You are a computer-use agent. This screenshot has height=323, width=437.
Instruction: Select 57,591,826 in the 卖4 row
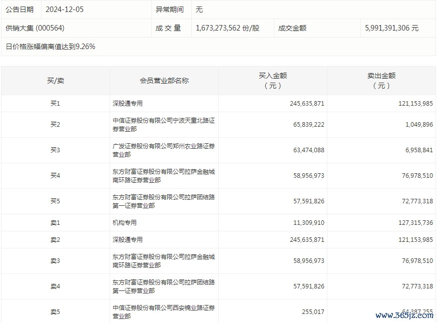pyautogui.click(x=308, y=286)
